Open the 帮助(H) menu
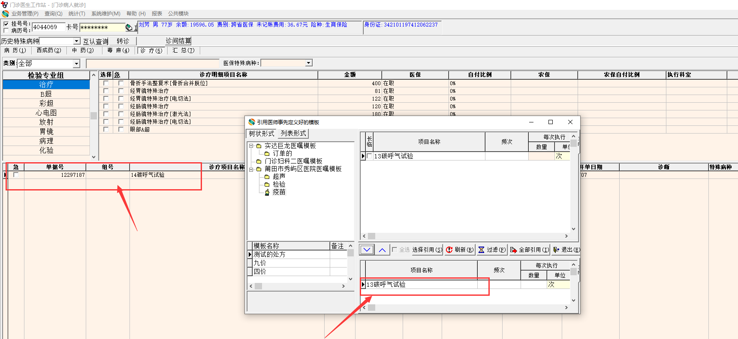The width and height of the screenshot is (738, 339). [x=136, y=14]
